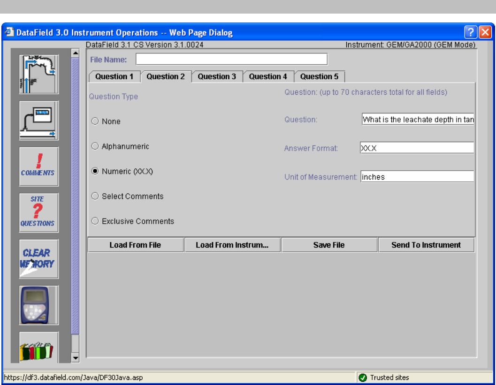Close the Web Page Dialog window
496x385 pixels.
pos(485,32)
